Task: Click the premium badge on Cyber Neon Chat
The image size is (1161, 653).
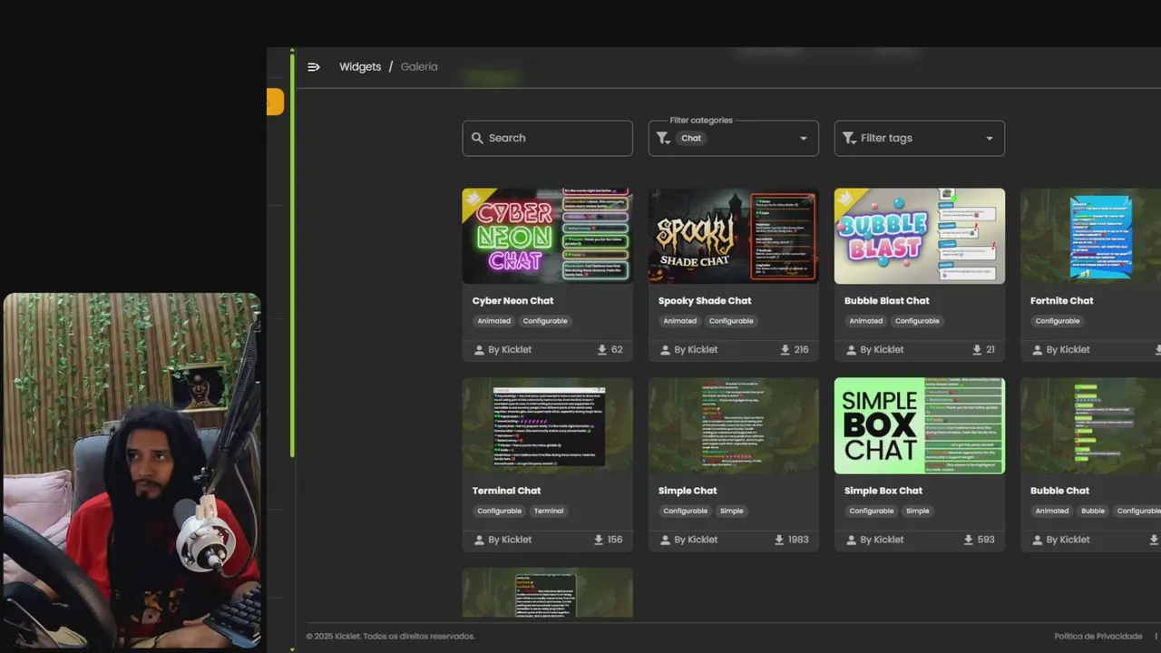Action: point(474,200)
